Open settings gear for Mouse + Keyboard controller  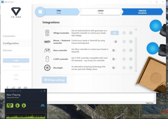point(124,42)
